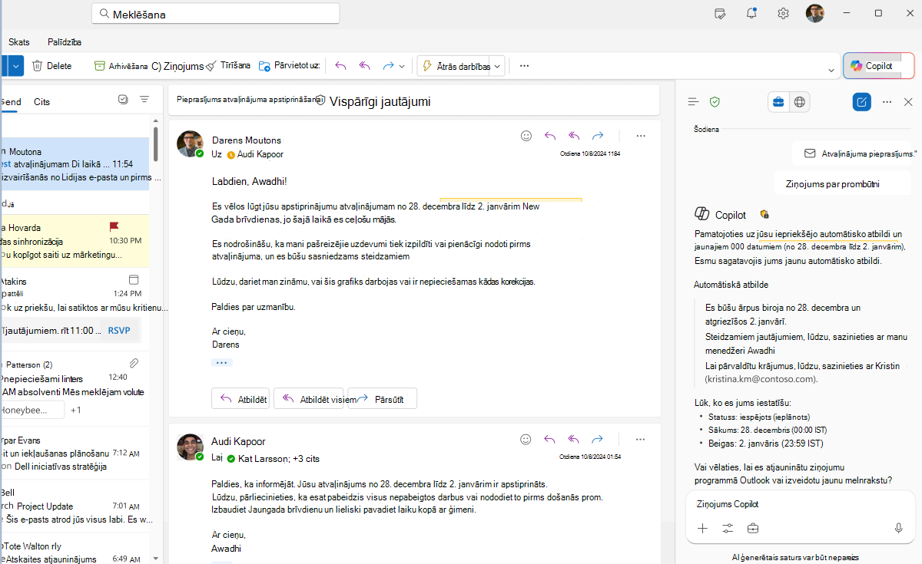Click the reply arrow in the ribbon
The height and width of the screenshot is (564, 922).
click(340, 66)
